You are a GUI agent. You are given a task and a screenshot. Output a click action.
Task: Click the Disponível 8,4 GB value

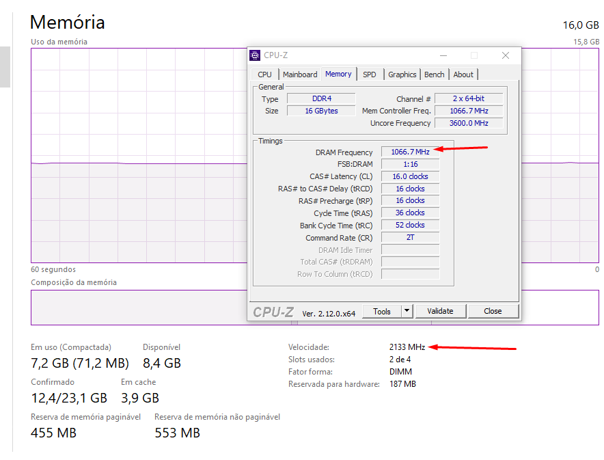pos(162,363)
